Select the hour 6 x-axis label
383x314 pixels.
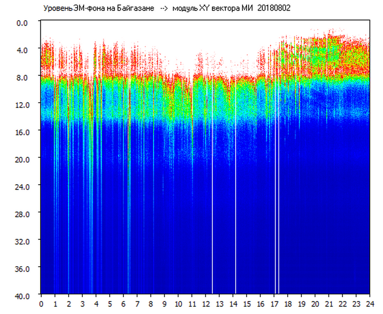pos(123,304)
